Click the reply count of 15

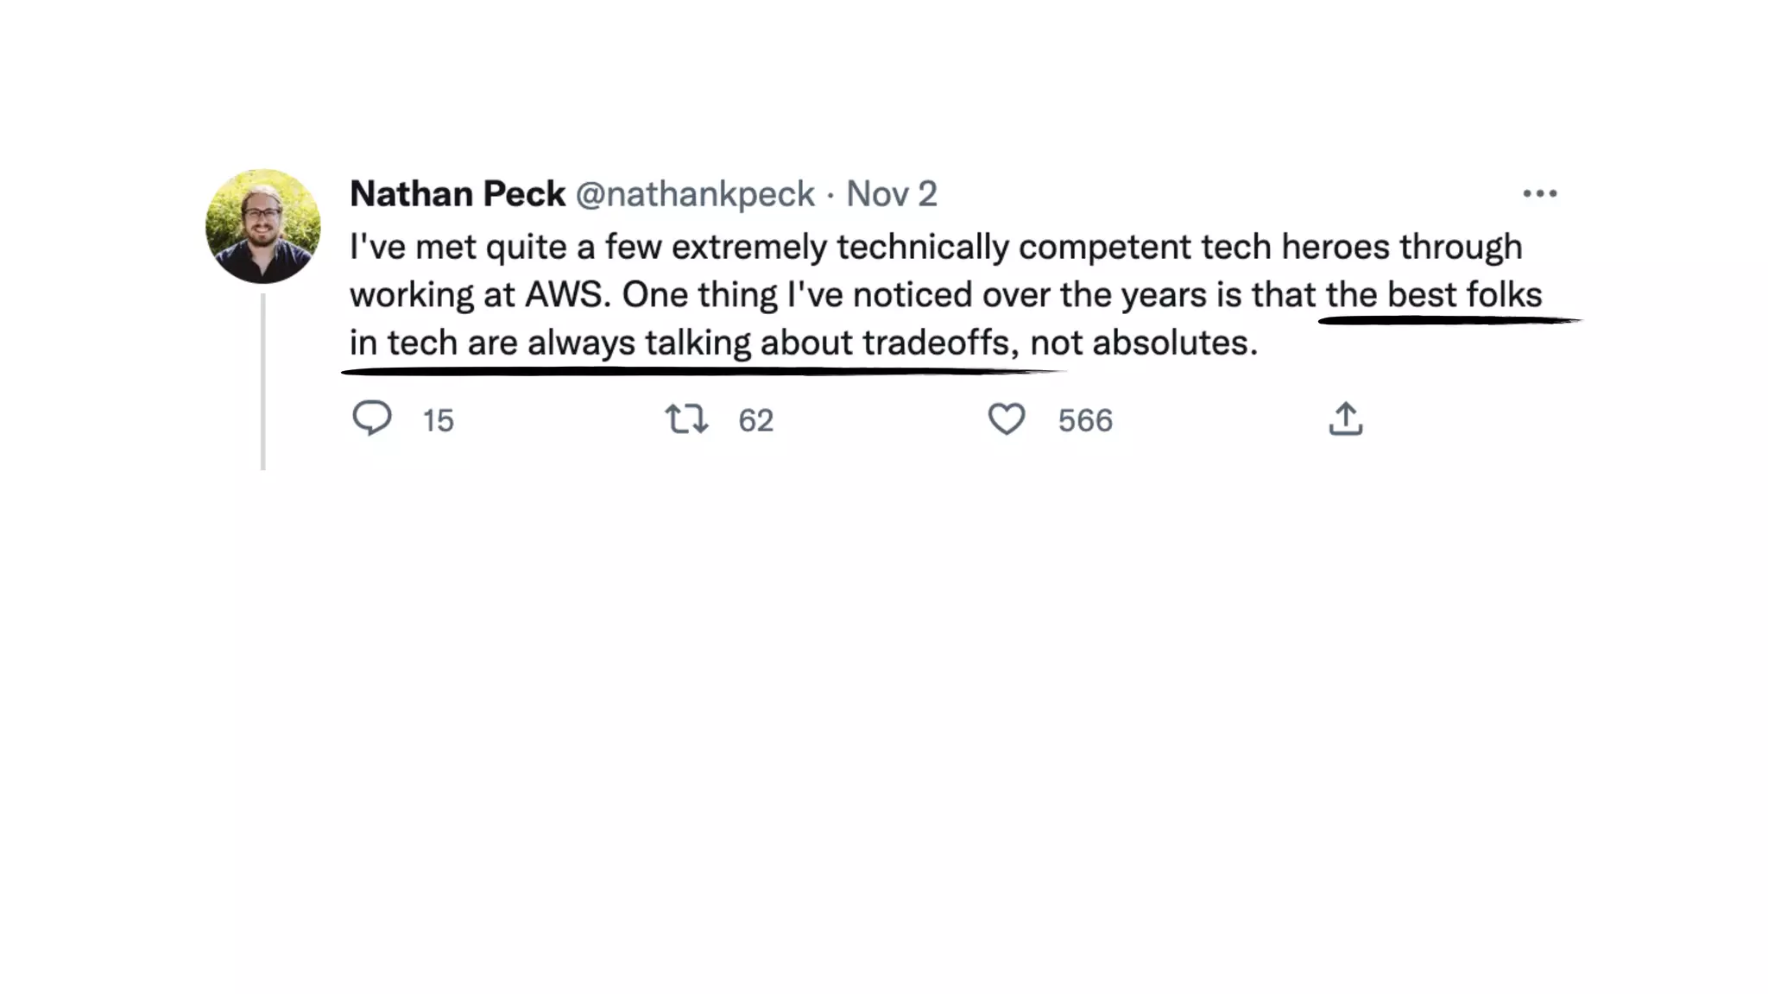pos(438,420)
